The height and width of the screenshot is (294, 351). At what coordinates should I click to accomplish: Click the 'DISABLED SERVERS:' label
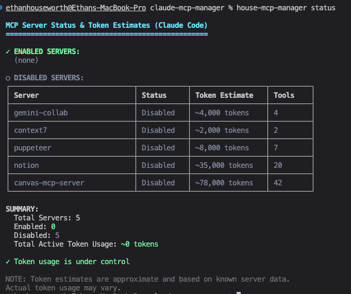pyautogui.click(x=49, y=78)
